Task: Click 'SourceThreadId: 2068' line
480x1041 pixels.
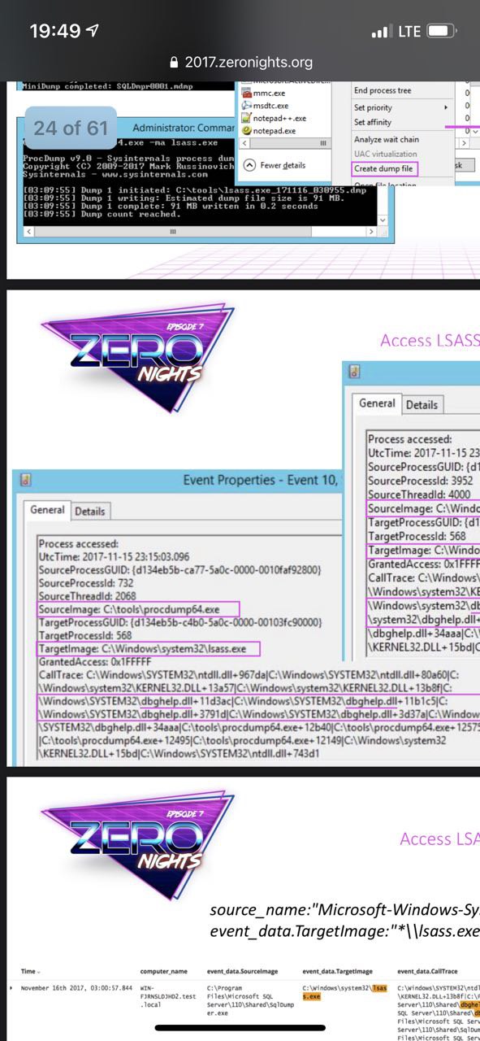Action: point(86,595)
